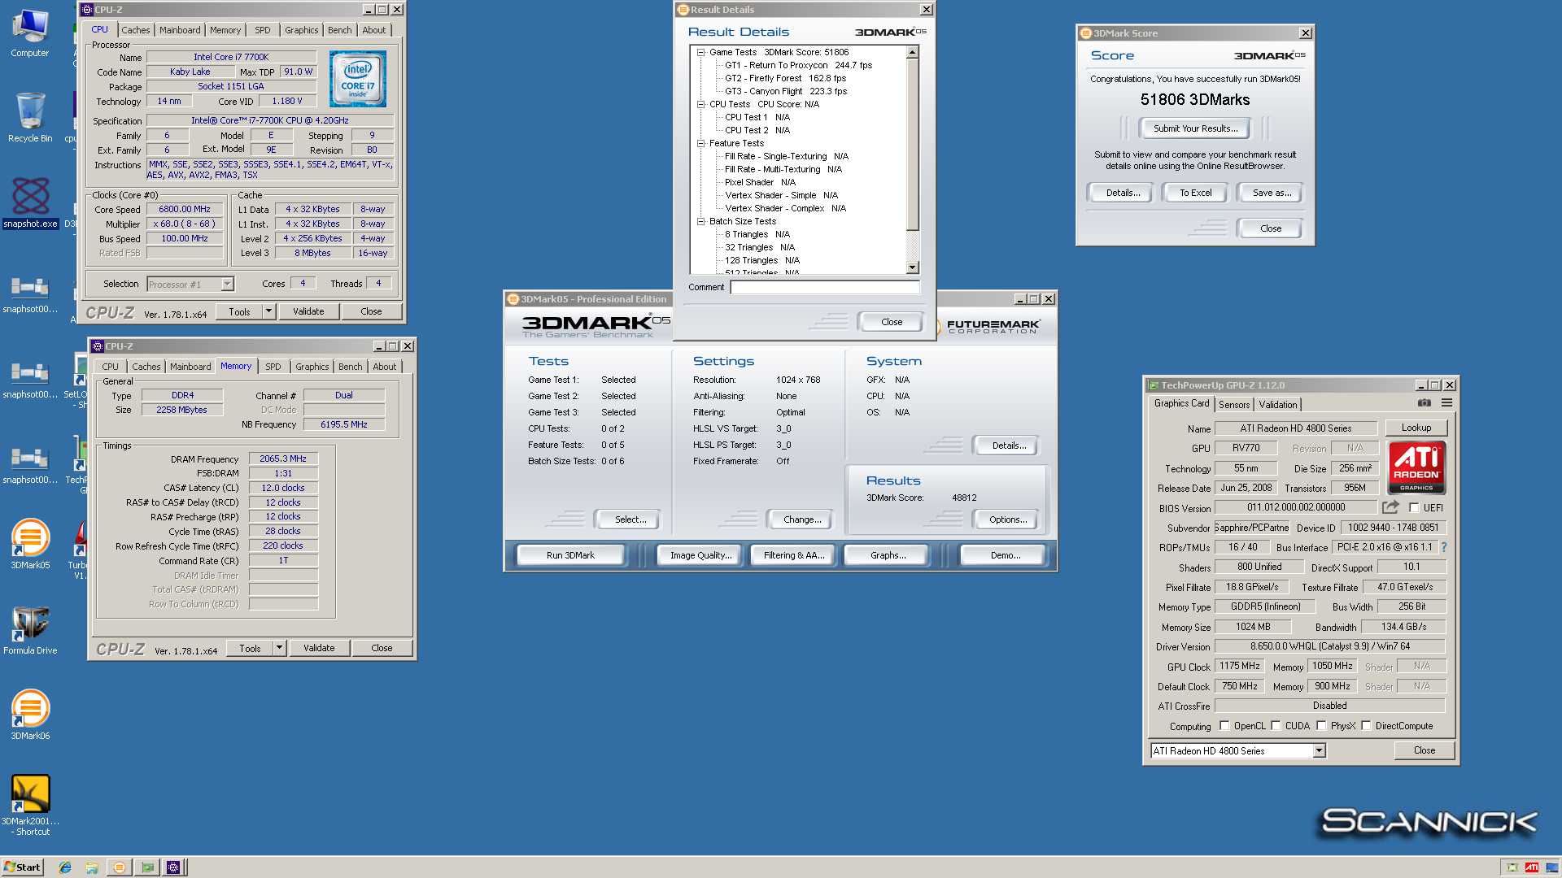Click Result Details scrollbar down arrow
This screenshot has width=1562, height=878.
913,267
